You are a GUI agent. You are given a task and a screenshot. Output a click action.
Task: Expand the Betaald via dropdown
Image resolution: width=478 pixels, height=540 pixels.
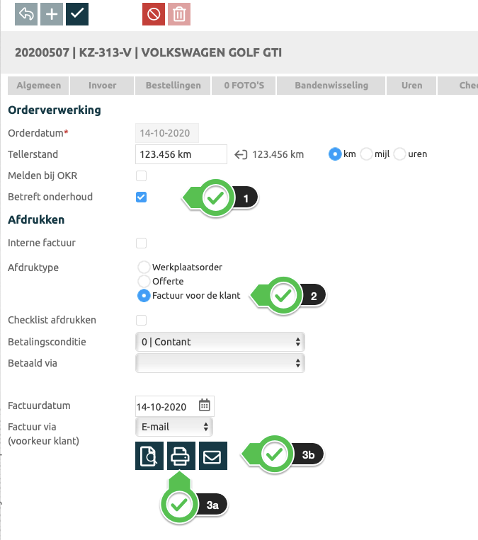coord(220,363)
